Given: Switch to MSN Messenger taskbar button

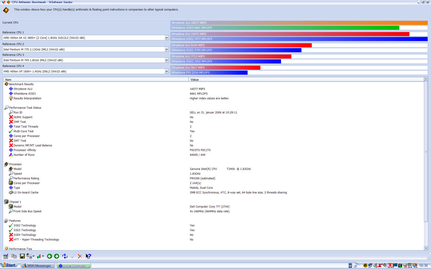Looking at the screenshot, I should click(x=38, y=266).
